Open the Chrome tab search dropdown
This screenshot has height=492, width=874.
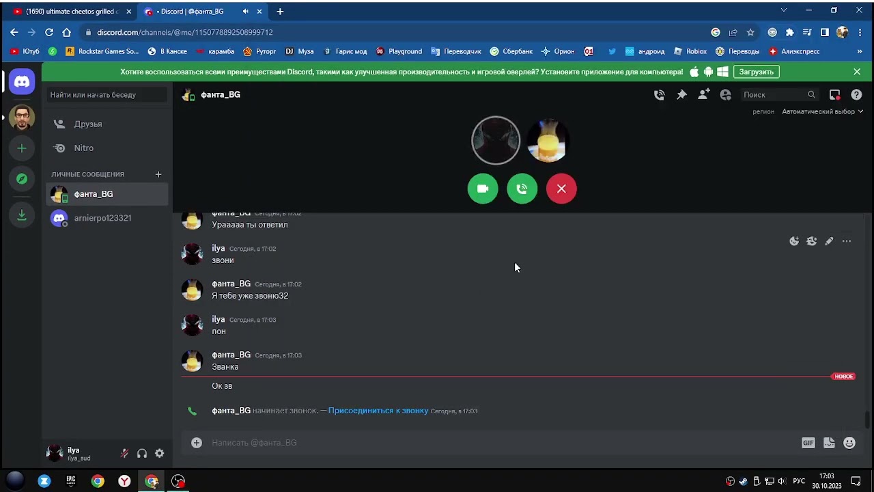click(784, 10)
